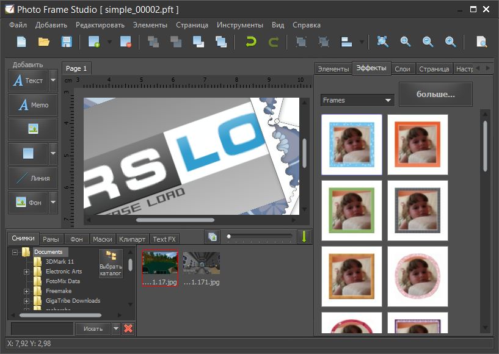Click the Выбрать каталог folder icon
The width and height of the screenshot is (499, 354).
pyautogui.click(x=111, y=263)
